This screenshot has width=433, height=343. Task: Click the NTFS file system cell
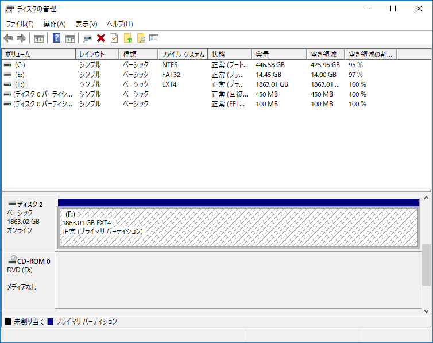pyautogui.click(x=170, y=65)
